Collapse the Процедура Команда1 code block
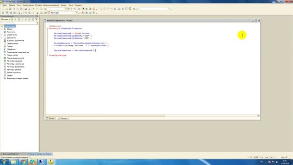Viewport: 293px width, 165px height. click(48, 28)
